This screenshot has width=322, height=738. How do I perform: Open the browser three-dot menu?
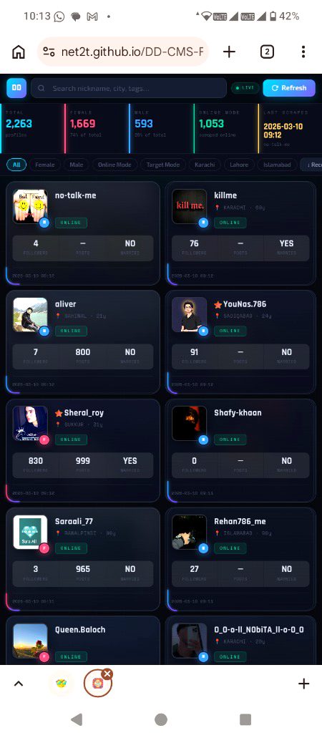pyautogui.click(x=303, y=52)
